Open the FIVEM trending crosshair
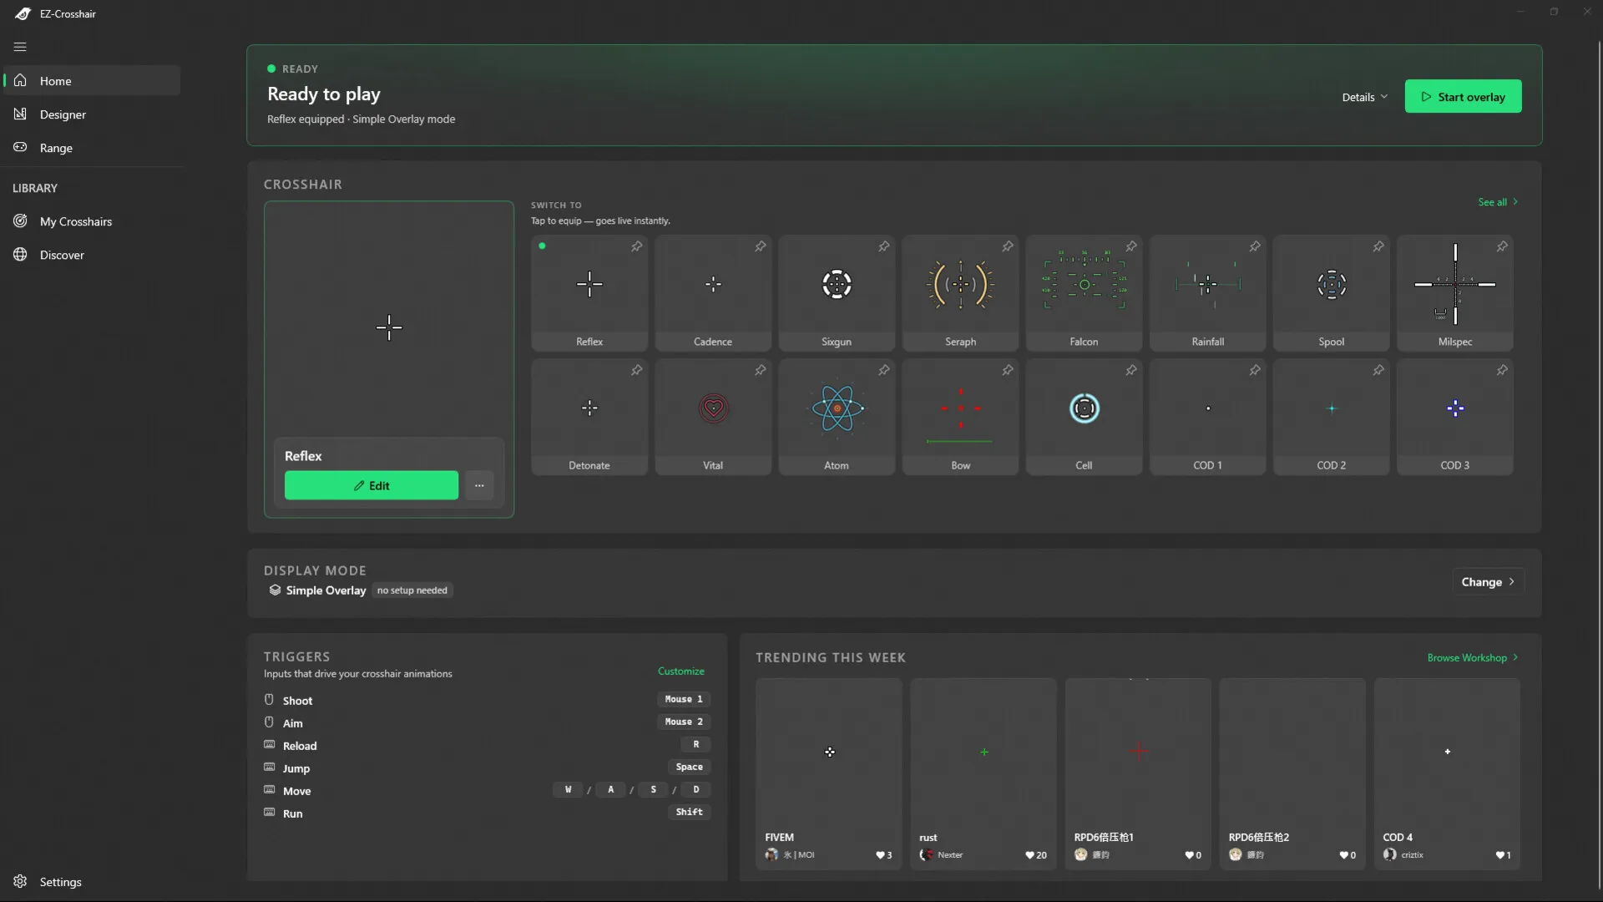The image size is (1603, 902). [x=829, y=774]
